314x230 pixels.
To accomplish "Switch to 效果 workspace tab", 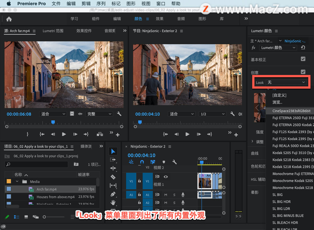I will (x=160, y=18).
